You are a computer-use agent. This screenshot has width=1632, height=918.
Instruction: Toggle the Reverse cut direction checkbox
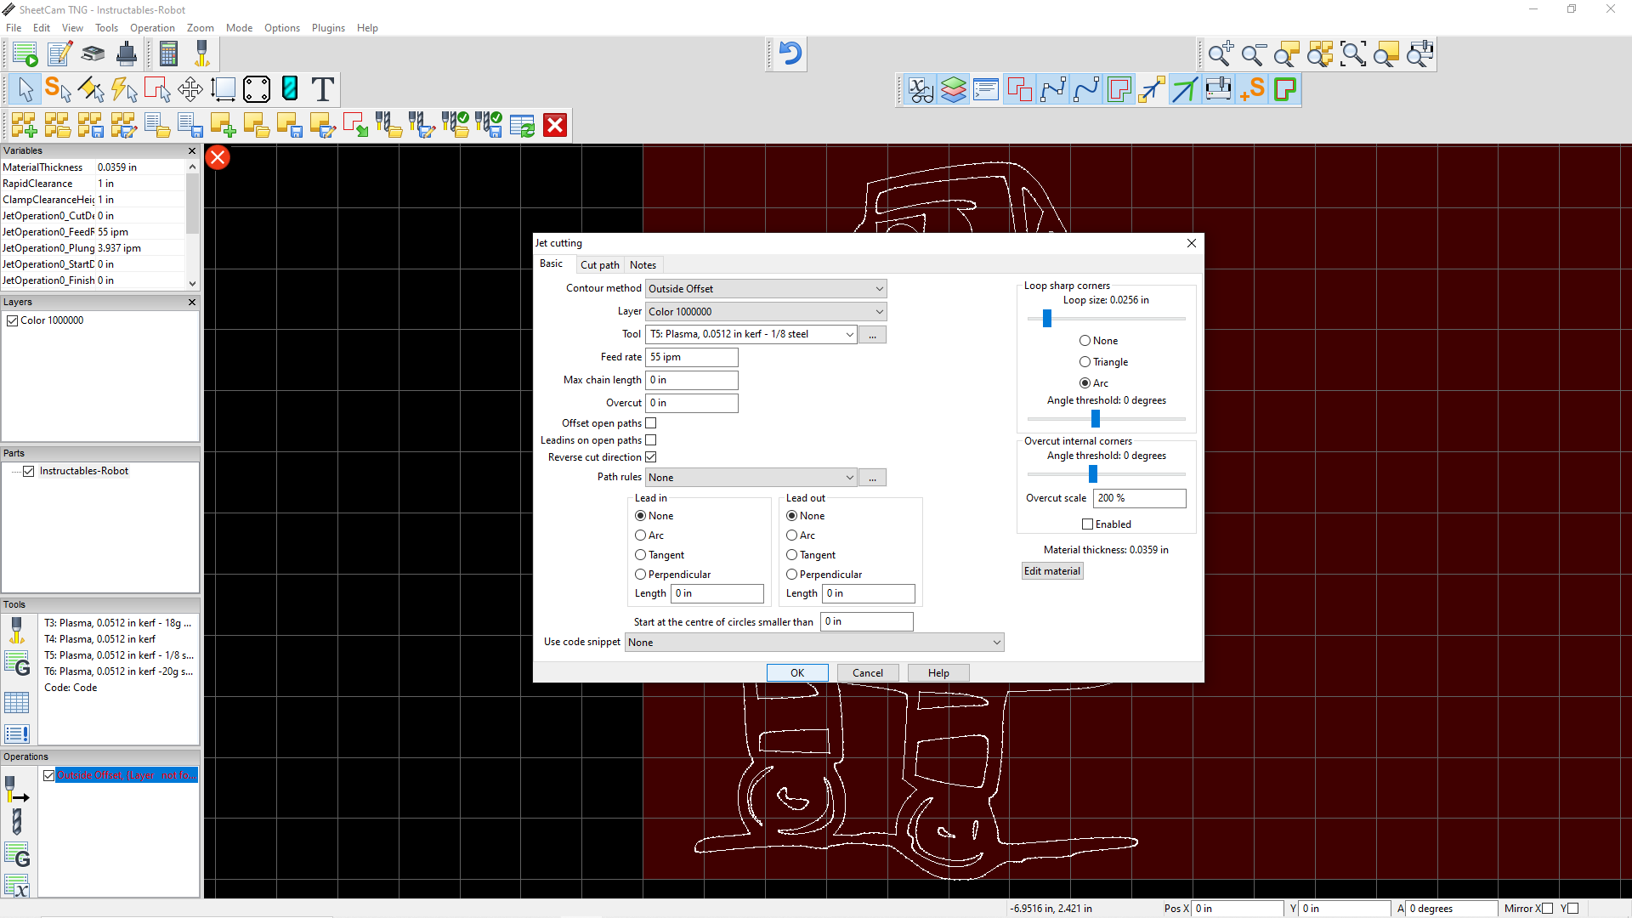click(650, 456)
